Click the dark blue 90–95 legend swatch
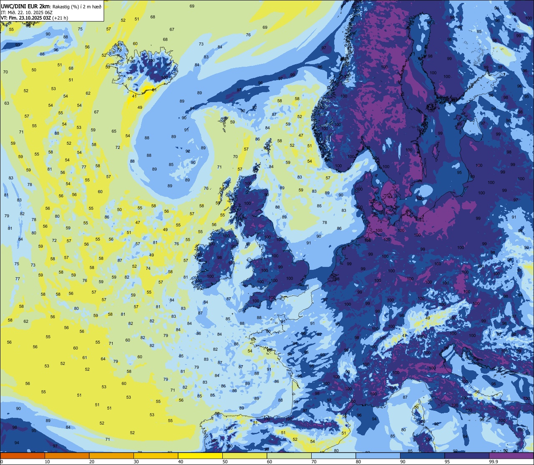 point(422,456)
